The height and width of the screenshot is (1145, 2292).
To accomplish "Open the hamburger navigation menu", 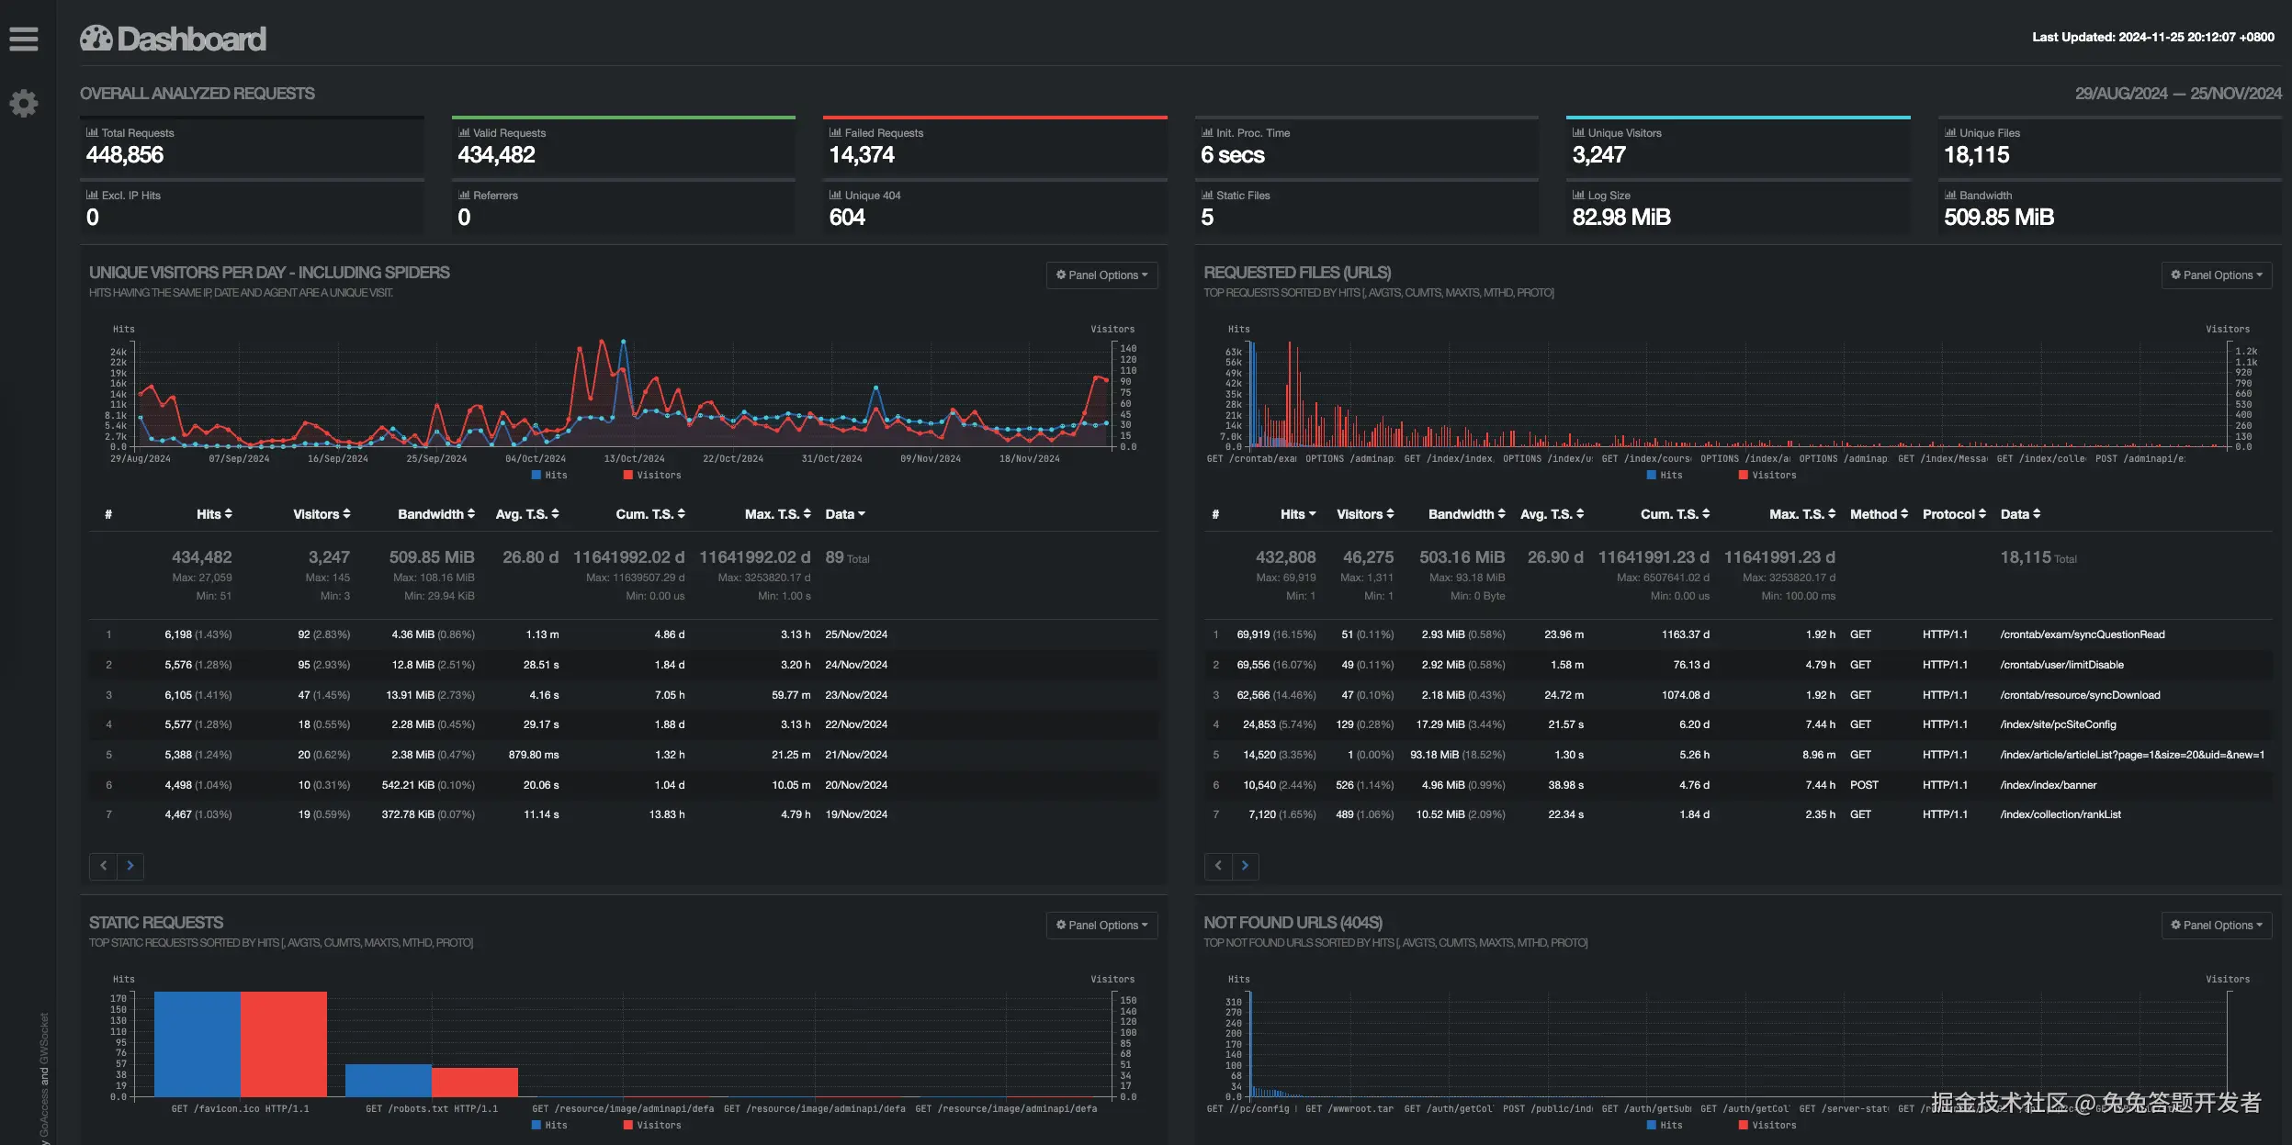I will (24, 39).
